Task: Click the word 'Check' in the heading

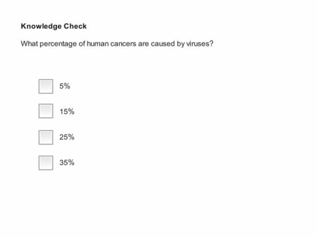Action: 75,26
